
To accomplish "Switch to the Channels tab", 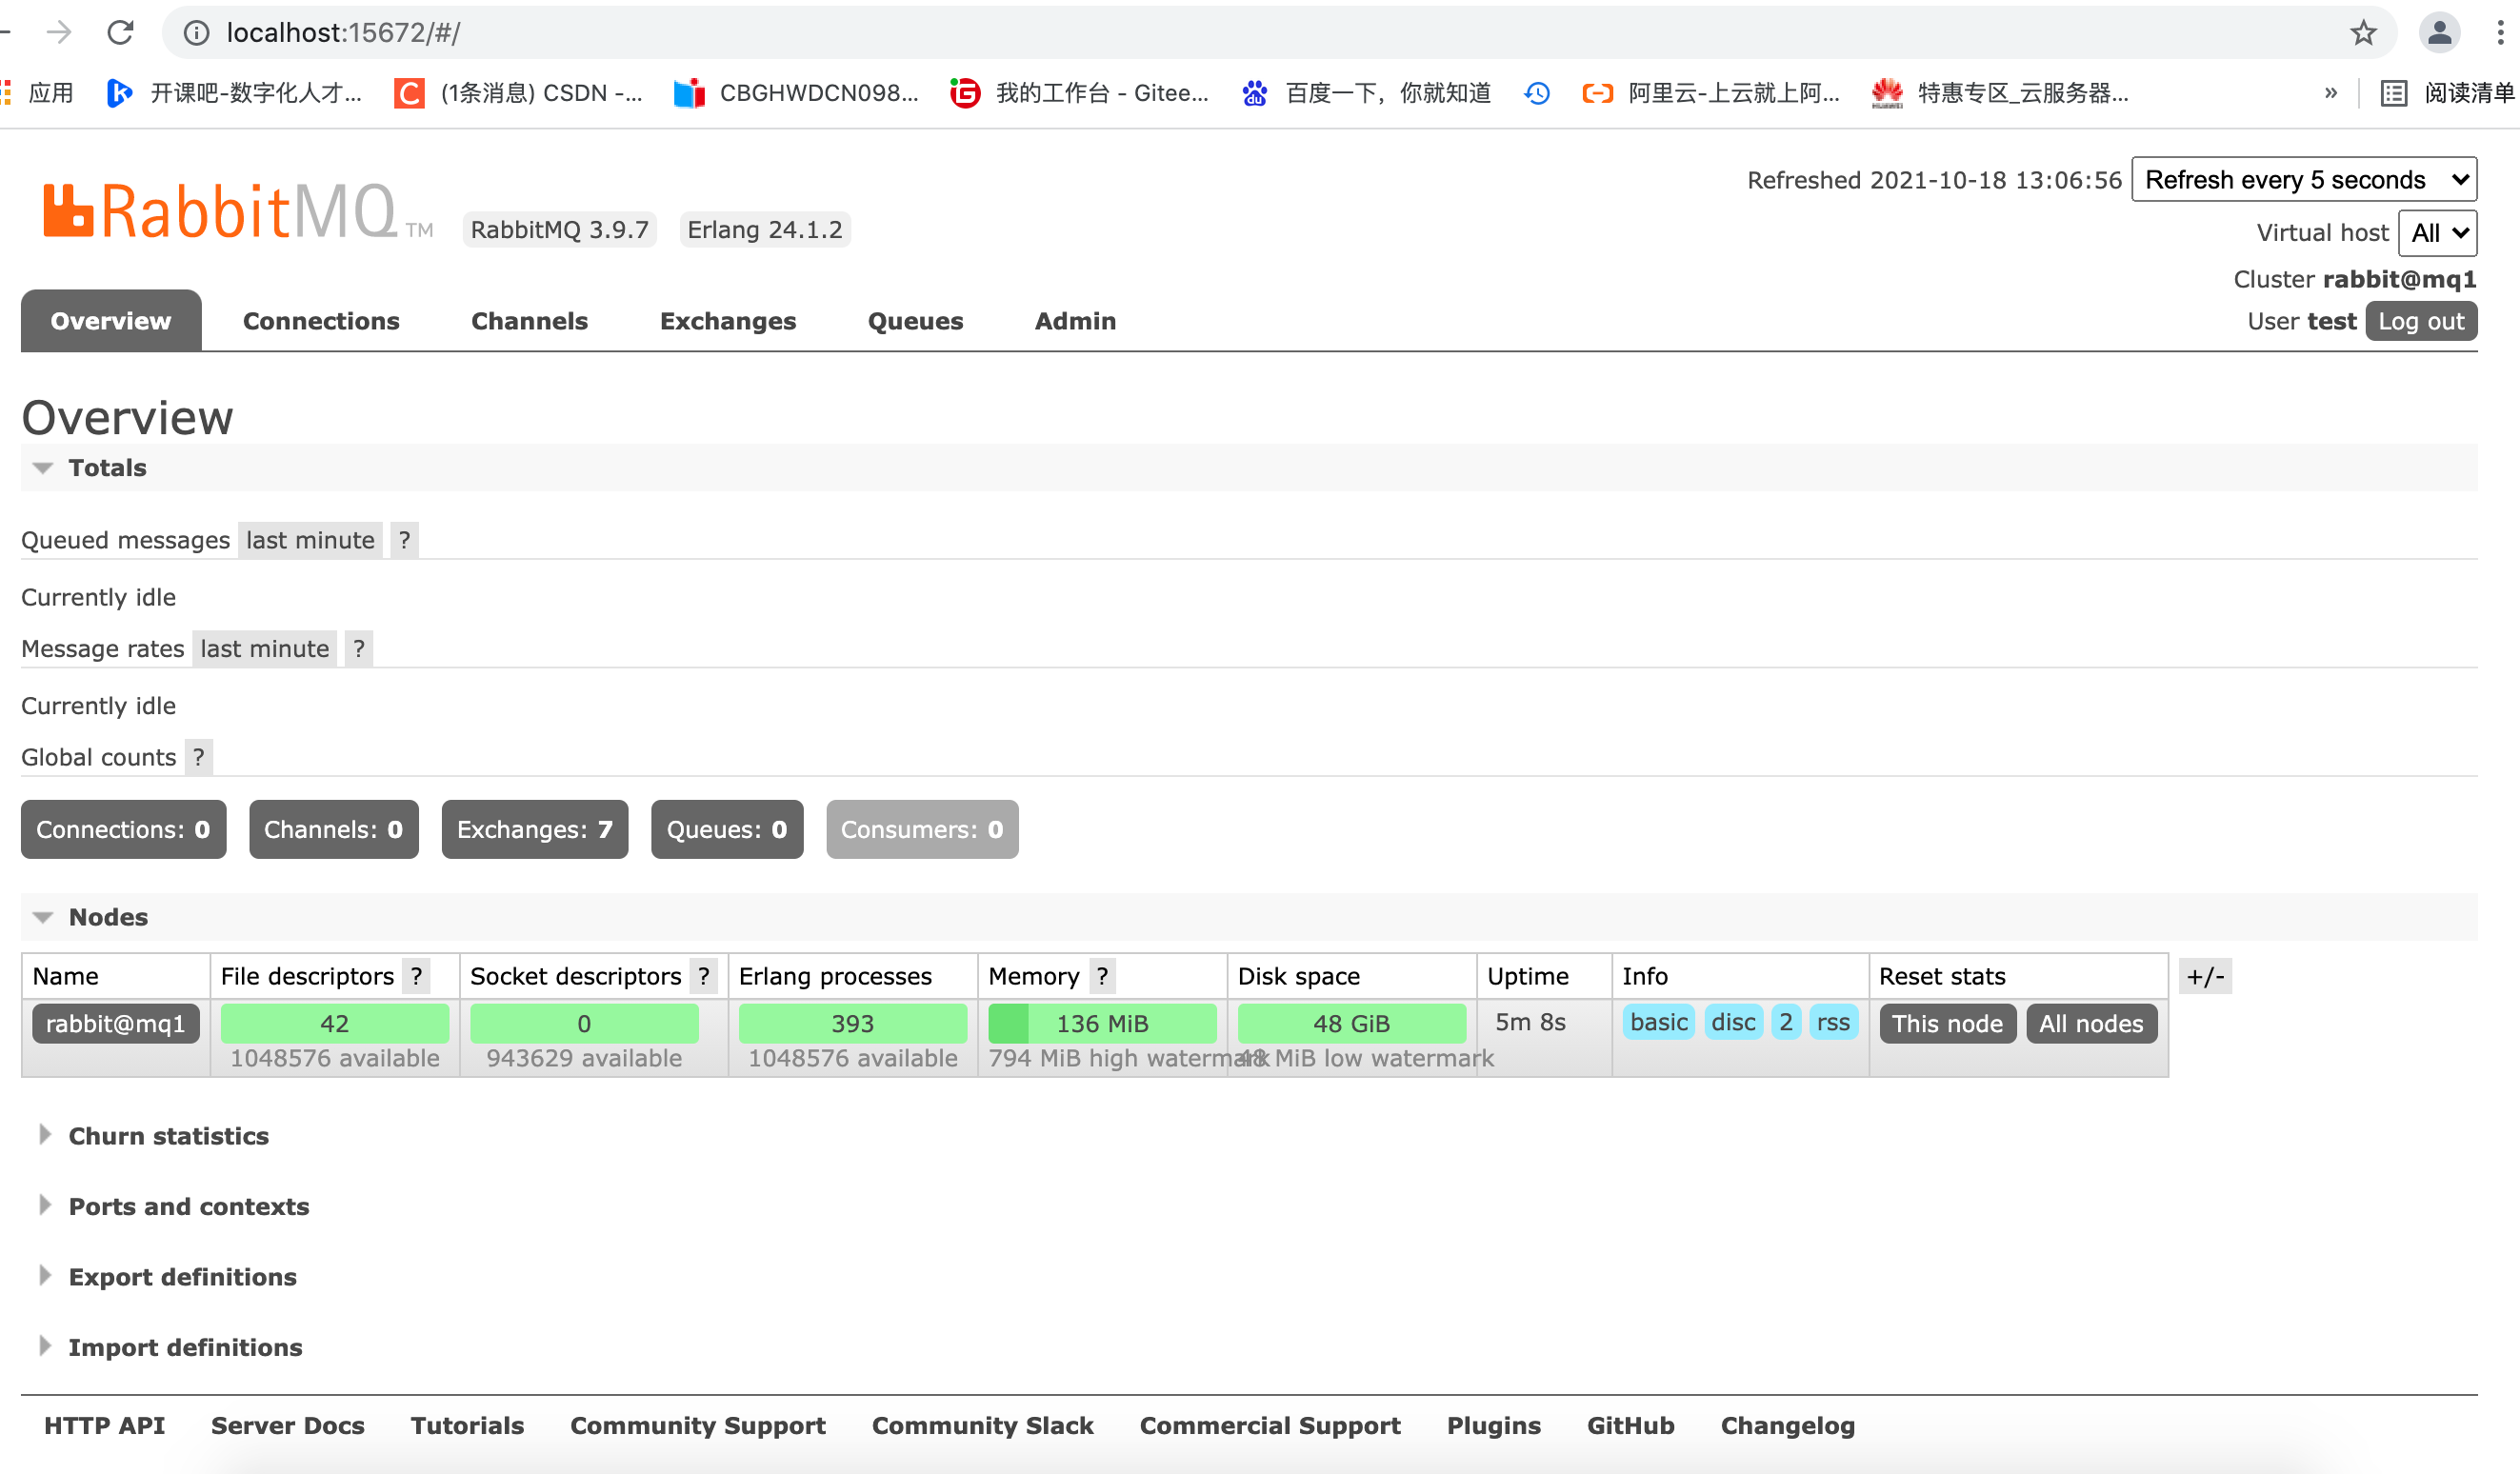I will tap(529, 321).
